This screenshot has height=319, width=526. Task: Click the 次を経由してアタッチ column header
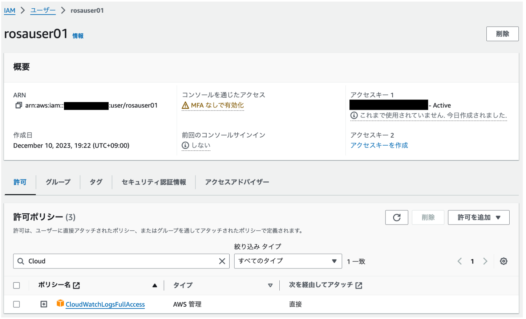pos(321,285)
